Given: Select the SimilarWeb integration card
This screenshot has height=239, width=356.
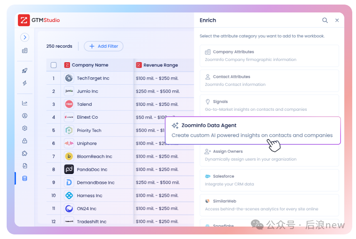Looking at the screenshot, I should 269,205.
